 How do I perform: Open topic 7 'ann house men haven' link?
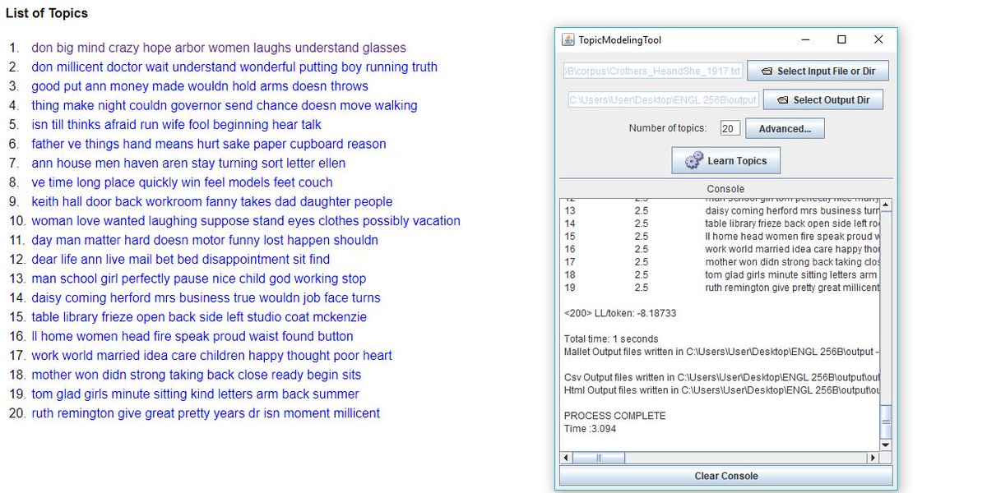(188, 163)
